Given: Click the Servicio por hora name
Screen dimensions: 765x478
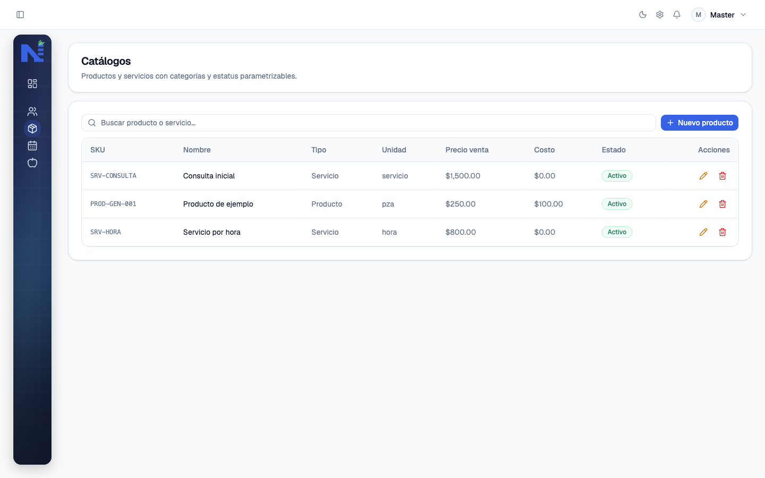Looking at the screenshot, I should pyautogui.click(x=212, y=232).
